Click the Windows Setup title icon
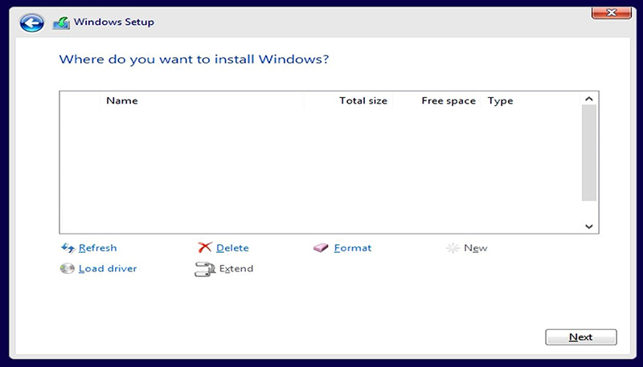Screen dimensions: 643x367 (61, 22)
